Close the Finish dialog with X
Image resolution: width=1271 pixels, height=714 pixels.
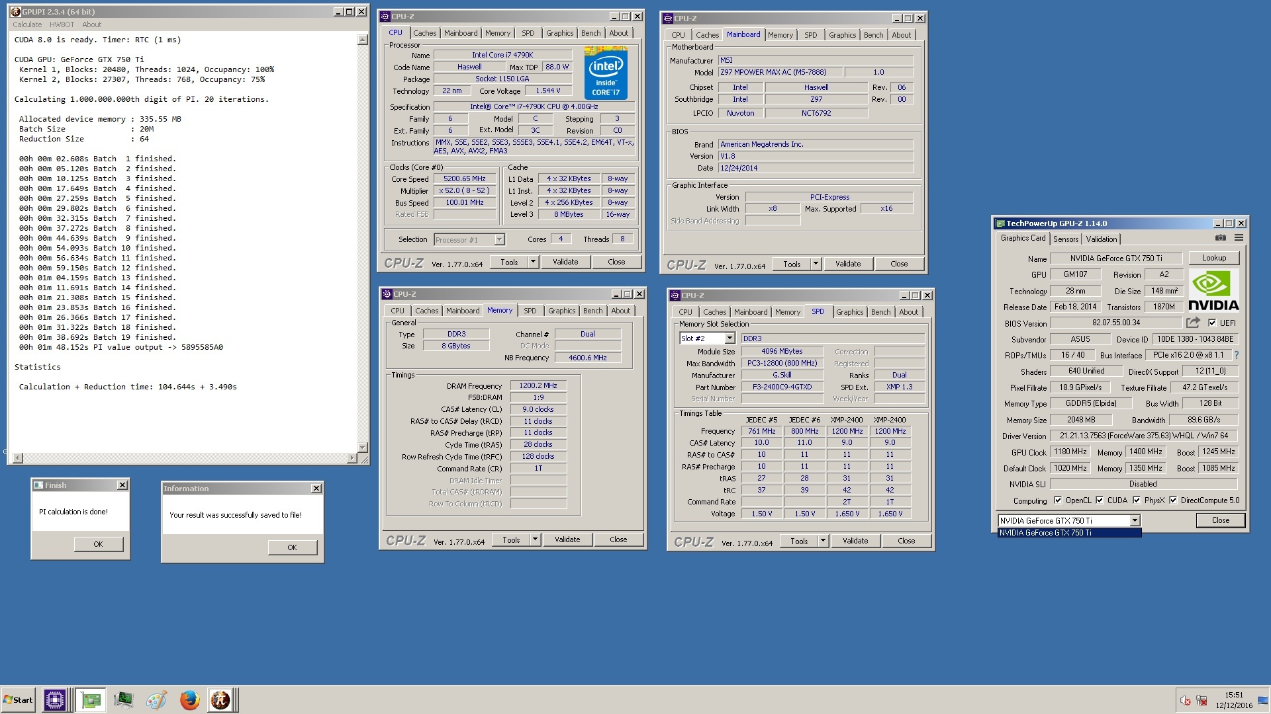pyautogui.click(x=122, y=485)
